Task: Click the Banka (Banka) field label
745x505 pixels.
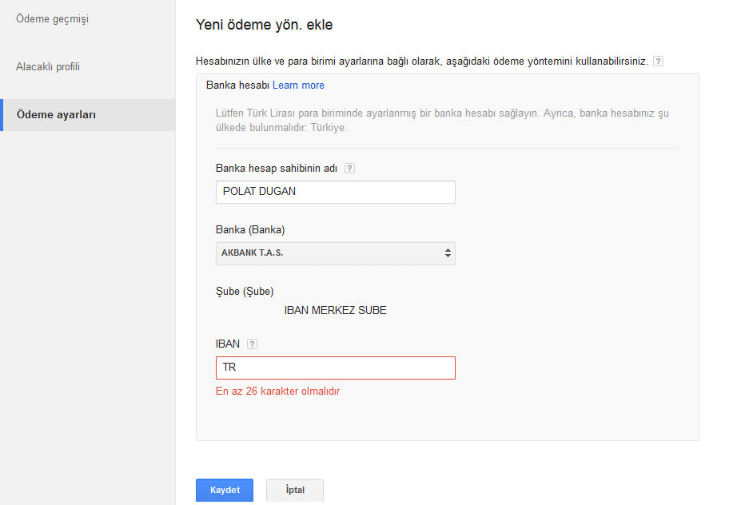Action: [x=250, y=230]
